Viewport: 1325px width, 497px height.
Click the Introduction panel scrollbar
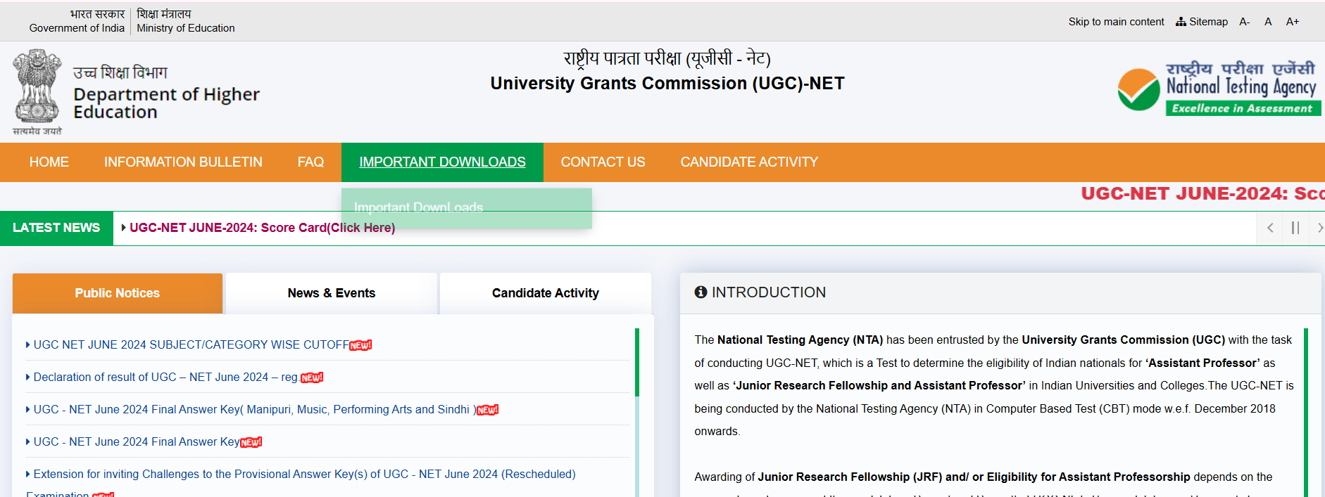[1305, 412]
